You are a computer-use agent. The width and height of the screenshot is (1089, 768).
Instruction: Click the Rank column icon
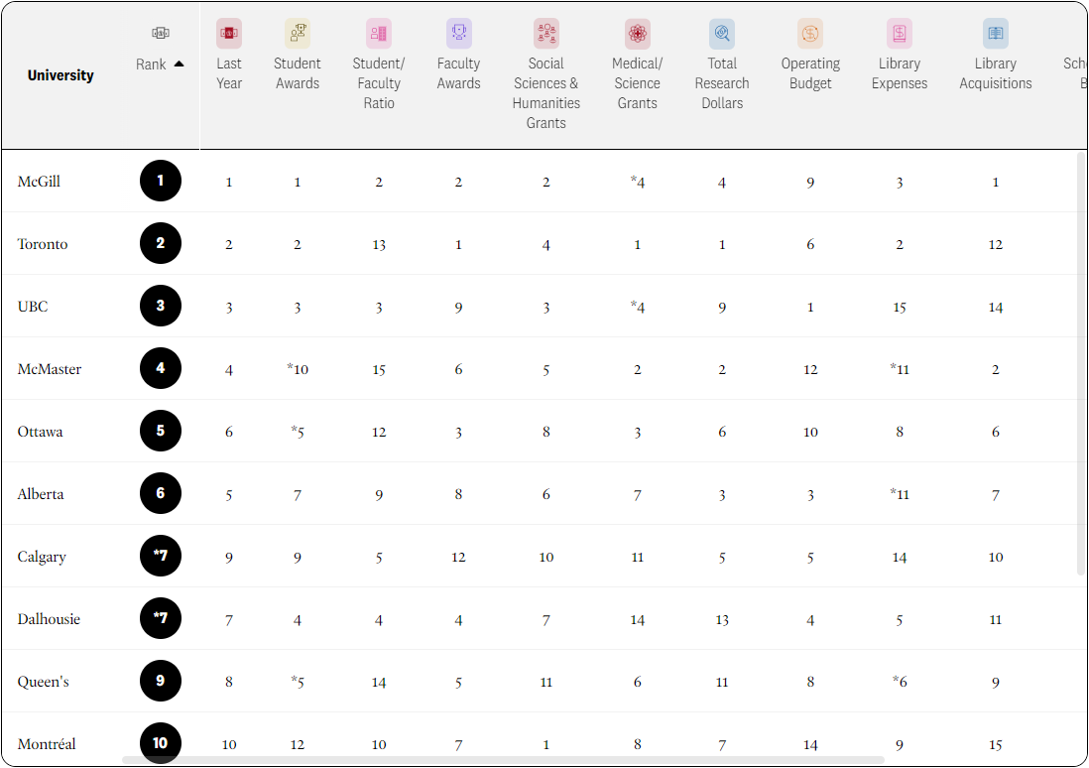(x=161, y=33)
